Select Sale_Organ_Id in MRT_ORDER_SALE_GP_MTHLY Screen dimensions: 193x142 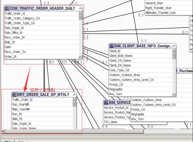coord(42,124)
